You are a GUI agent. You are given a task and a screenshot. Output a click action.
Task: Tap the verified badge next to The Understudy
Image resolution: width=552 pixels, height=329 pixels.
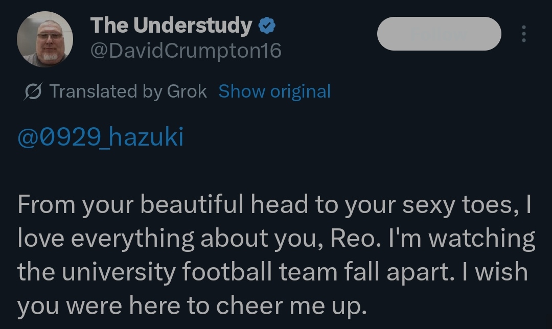pyautogui.click(x=266, y=26)
